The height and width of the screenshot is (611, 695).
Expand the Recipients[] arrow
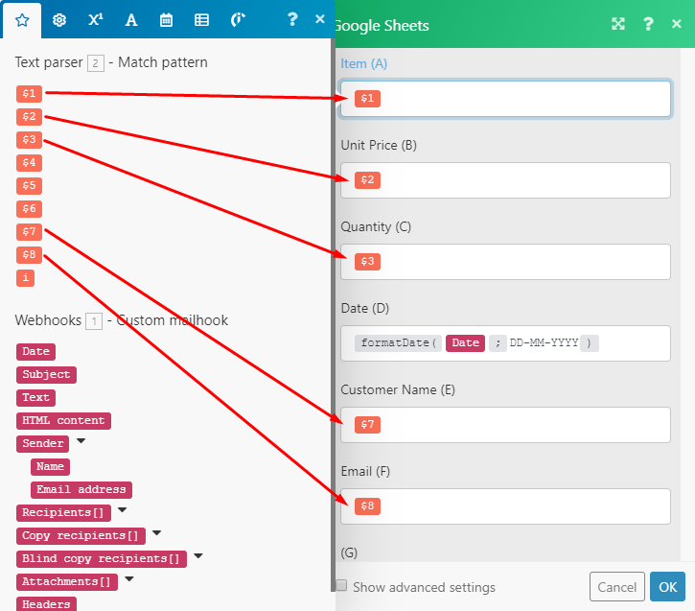click(x=123, y=510)
